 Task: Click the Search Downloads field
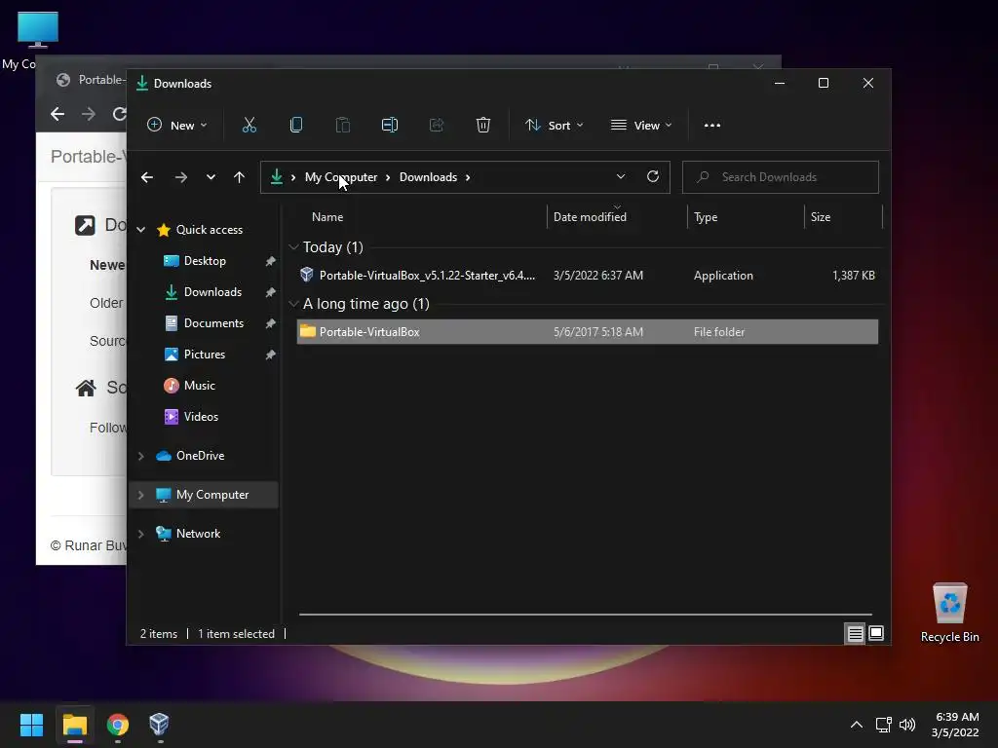[x=781, y=177]
